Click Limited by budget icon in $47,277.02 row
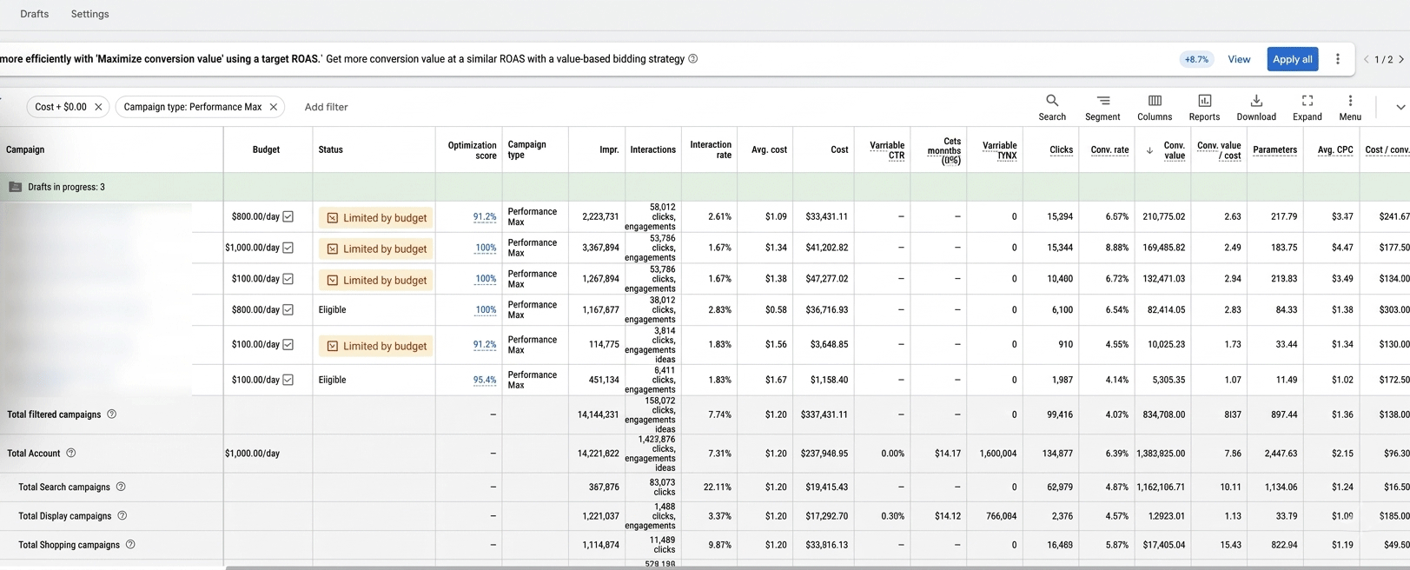 pos(332,281)
